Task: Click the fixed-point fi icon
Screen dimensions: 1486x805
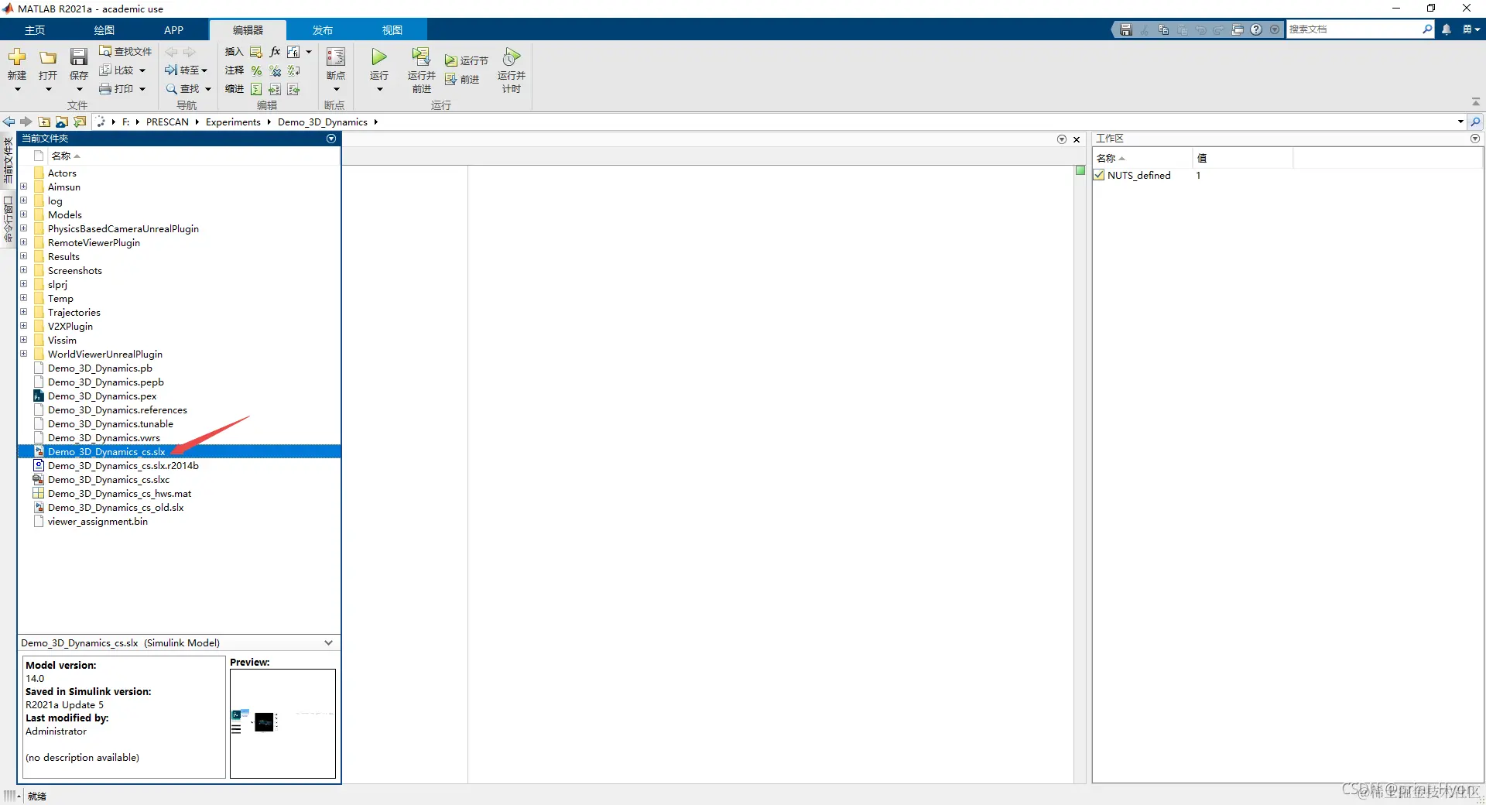Action: (293, 52)
